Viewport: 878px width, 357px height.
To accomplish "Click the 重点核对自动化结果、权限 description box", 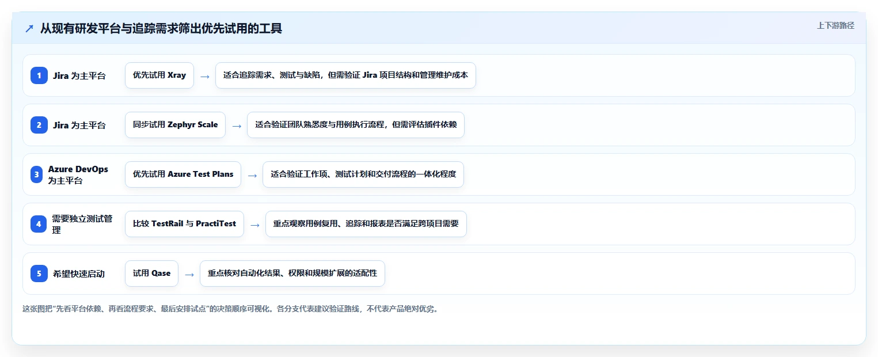I will tap(292, 274).
